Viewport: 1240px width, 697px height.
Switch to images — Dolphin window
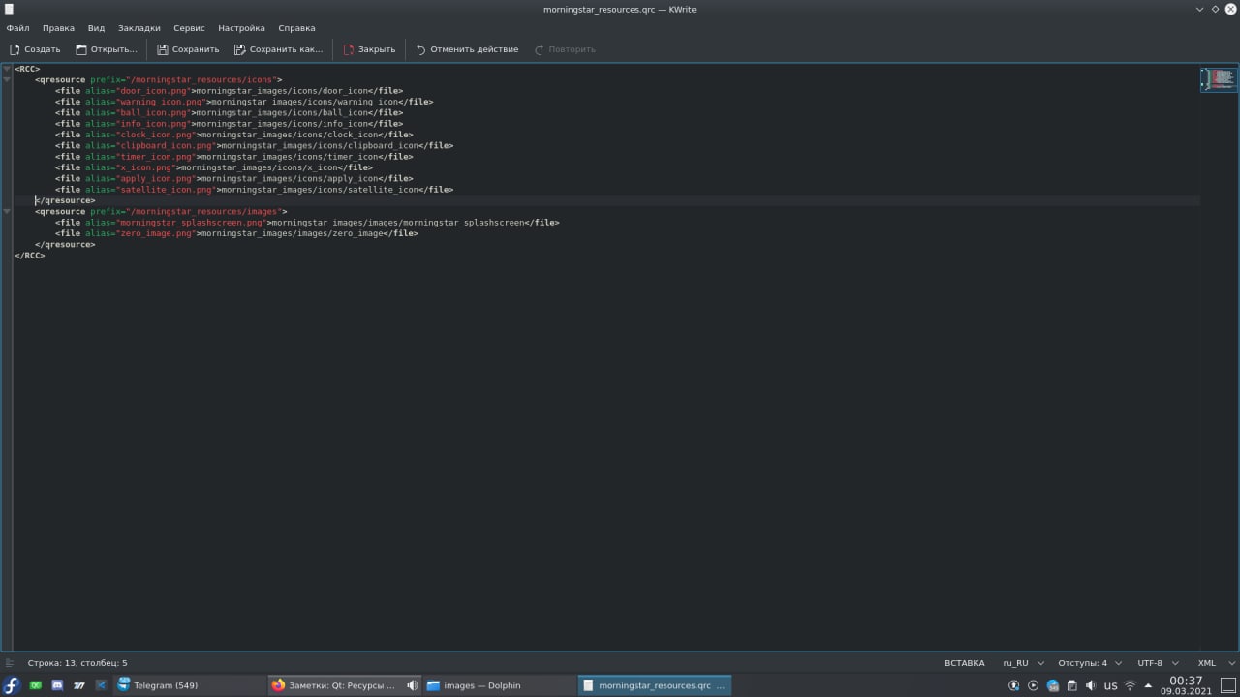pyautogui.click(x=498, y=685)
